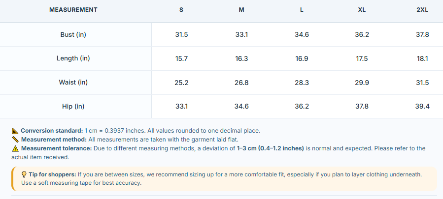Select the M size column header
The image size is (443, 199).
[241, 10]
